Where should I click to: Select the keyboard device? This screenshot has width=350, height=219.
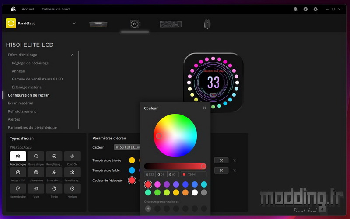[171, 24]
